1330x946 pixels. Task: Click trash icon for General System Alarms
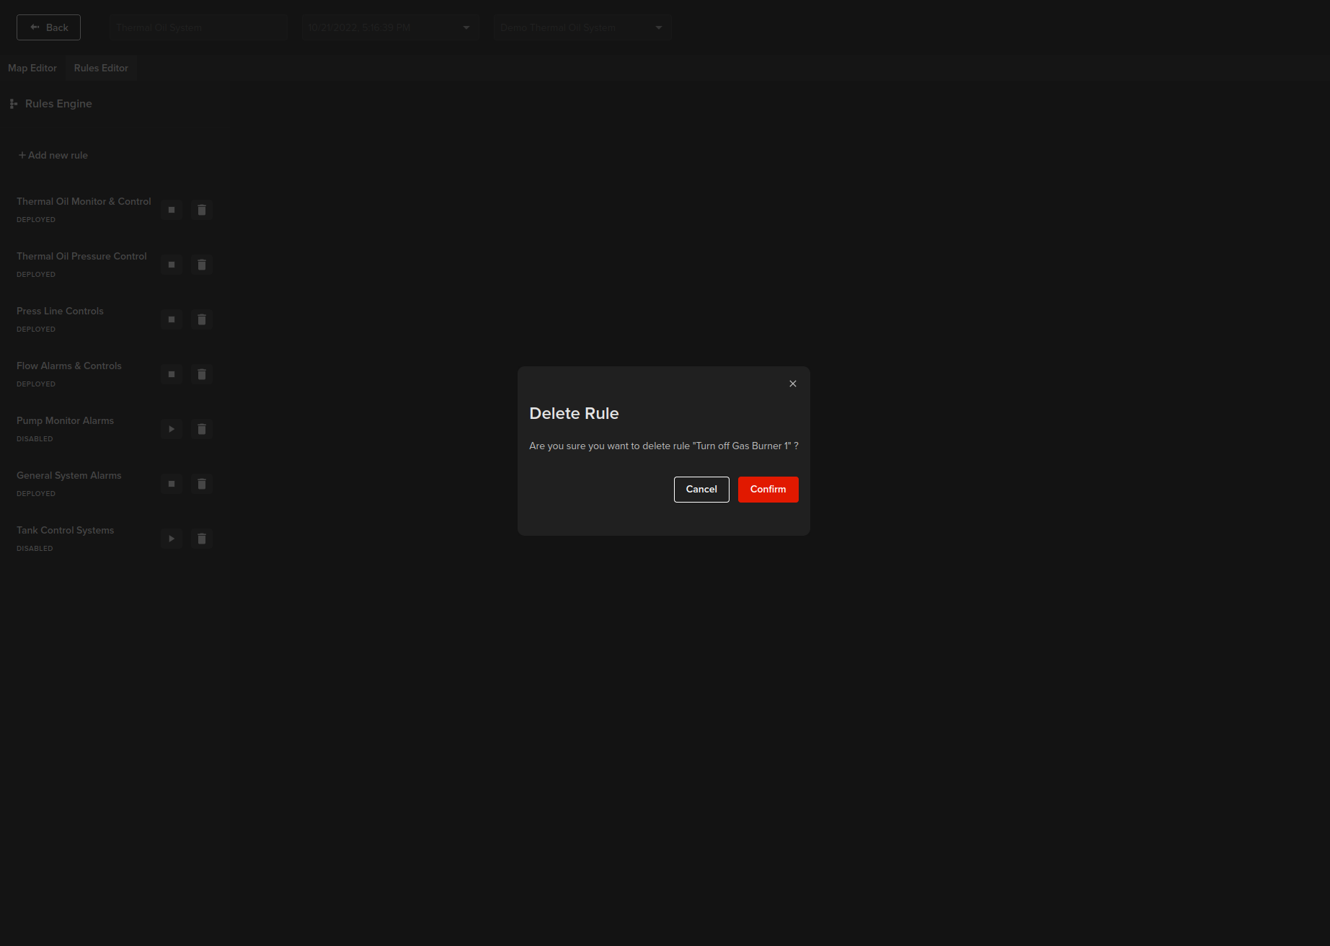click(x=202, y=484)
